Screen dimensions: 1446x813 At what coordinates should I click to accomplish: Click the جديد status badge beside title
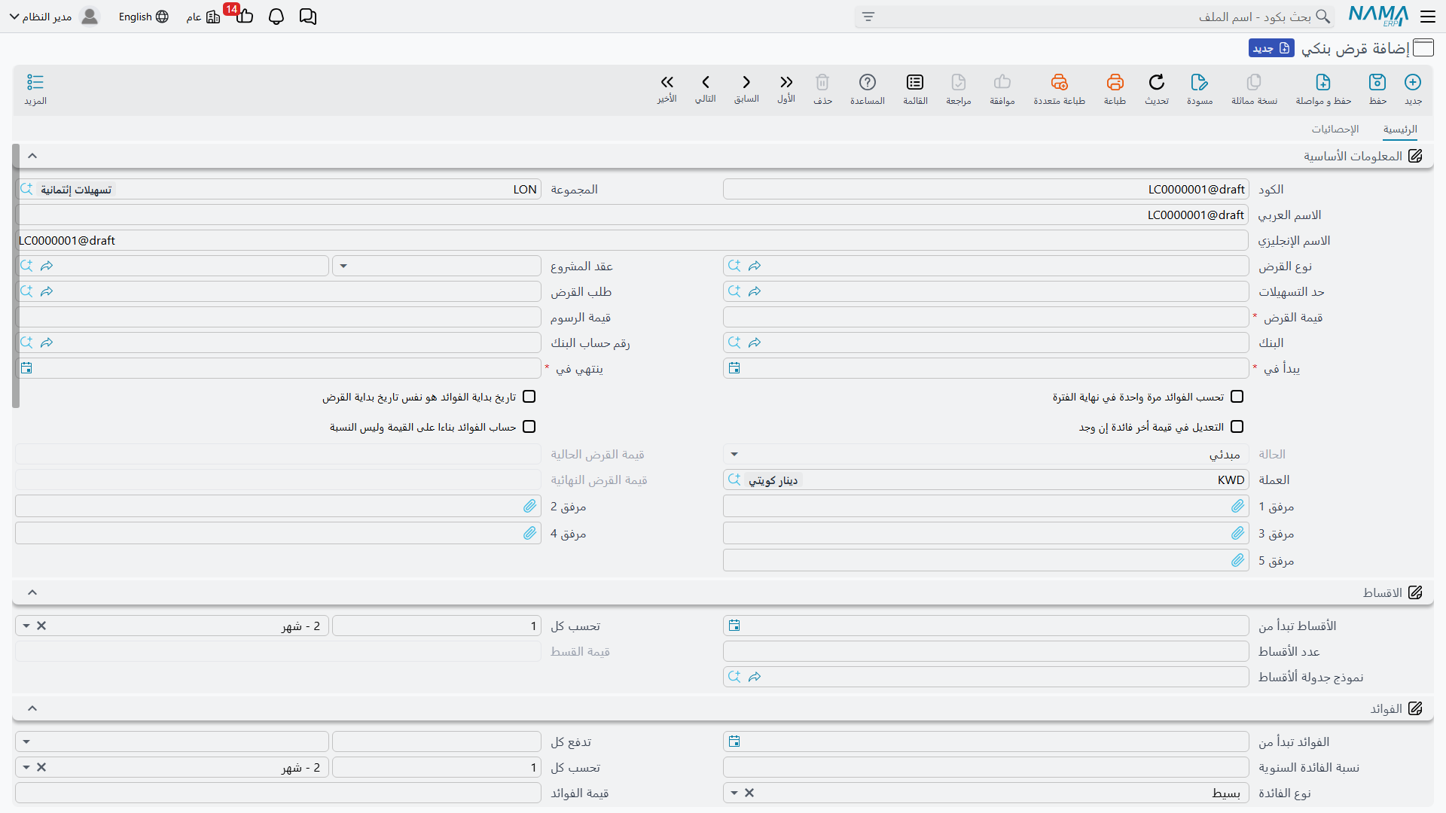pyautogui.click(x=1271, y=48)
